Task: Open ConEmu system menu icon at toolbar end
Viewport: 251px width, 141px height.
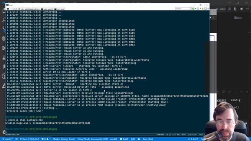Action: (208, 9)
